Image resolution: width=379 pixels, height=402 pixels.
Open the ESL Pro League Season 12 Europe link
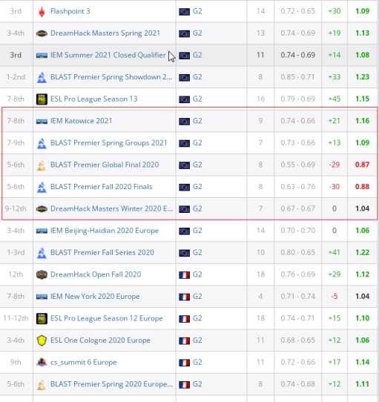[x=106, y=318]
